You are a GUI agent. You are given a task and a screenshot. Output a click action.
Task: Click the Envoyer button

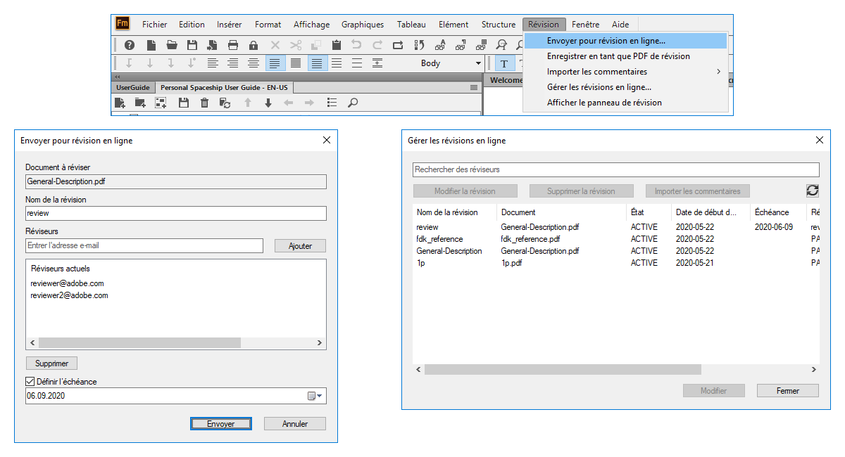221,424
